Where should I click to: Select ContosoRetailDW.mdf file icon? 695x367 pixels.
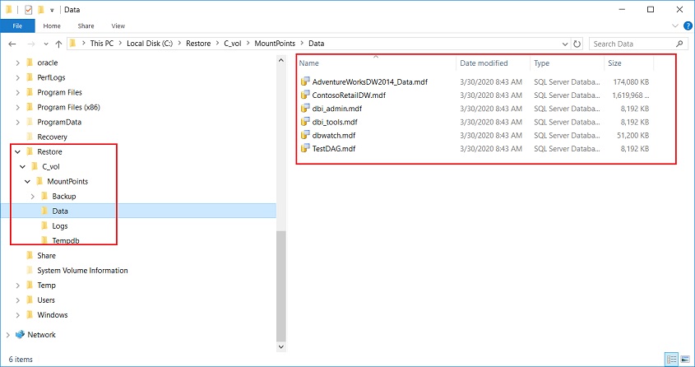tap(305, 95)
